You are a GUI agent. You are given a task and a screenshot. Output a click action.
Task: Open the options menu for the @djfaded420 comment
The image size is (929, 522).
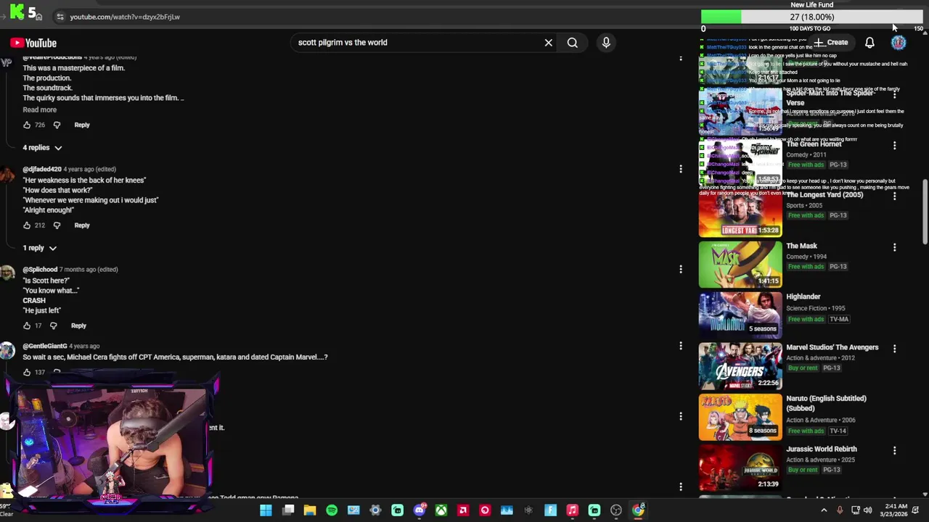(680, 169)
